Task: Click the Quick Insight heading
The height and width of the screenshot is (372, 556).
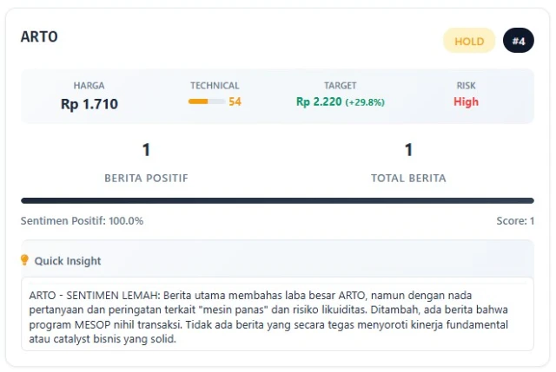Action: coord(68,261)
